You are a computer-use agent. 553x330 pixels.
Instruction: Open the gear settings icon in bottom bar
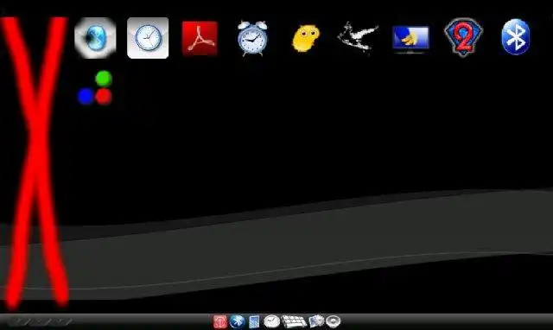[316, 321]
